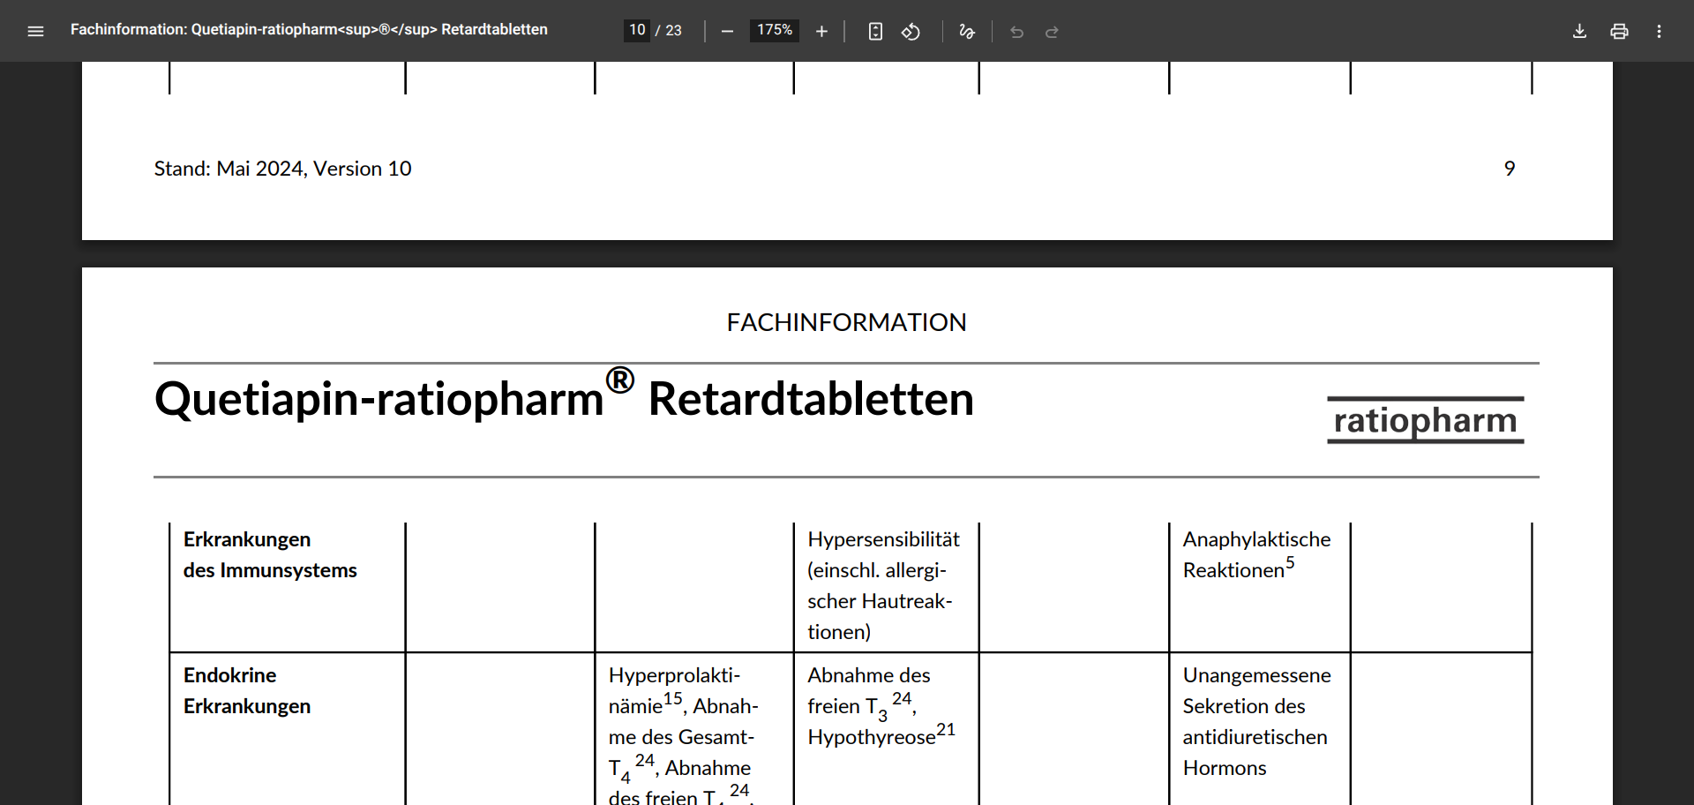
Task: Open the sidebar menu hamburger icon
Action: [x=35, y=31]
